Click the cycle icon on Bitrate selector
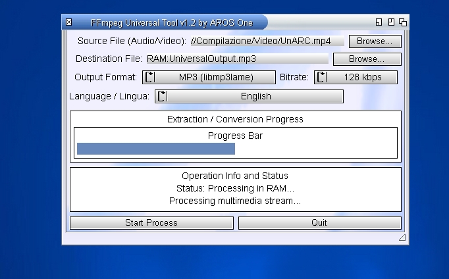Screen dimensions: 449x279 click(x=321, y=77)
